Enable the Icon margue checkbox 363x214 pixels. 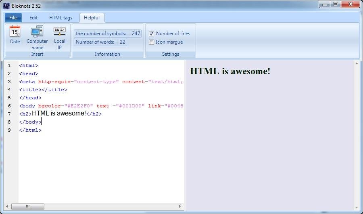(x=152, y=42)
